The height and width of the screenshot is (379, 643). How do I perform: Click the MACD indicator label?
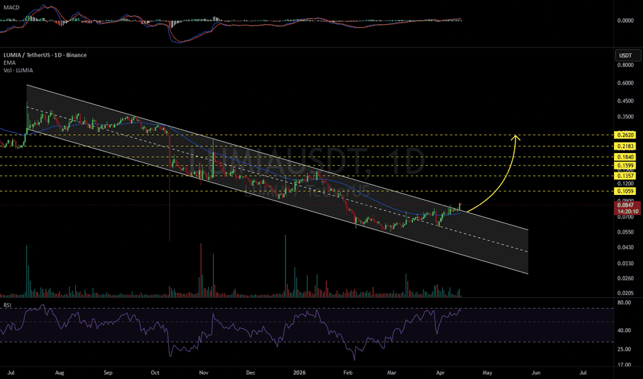coord(12,8)
